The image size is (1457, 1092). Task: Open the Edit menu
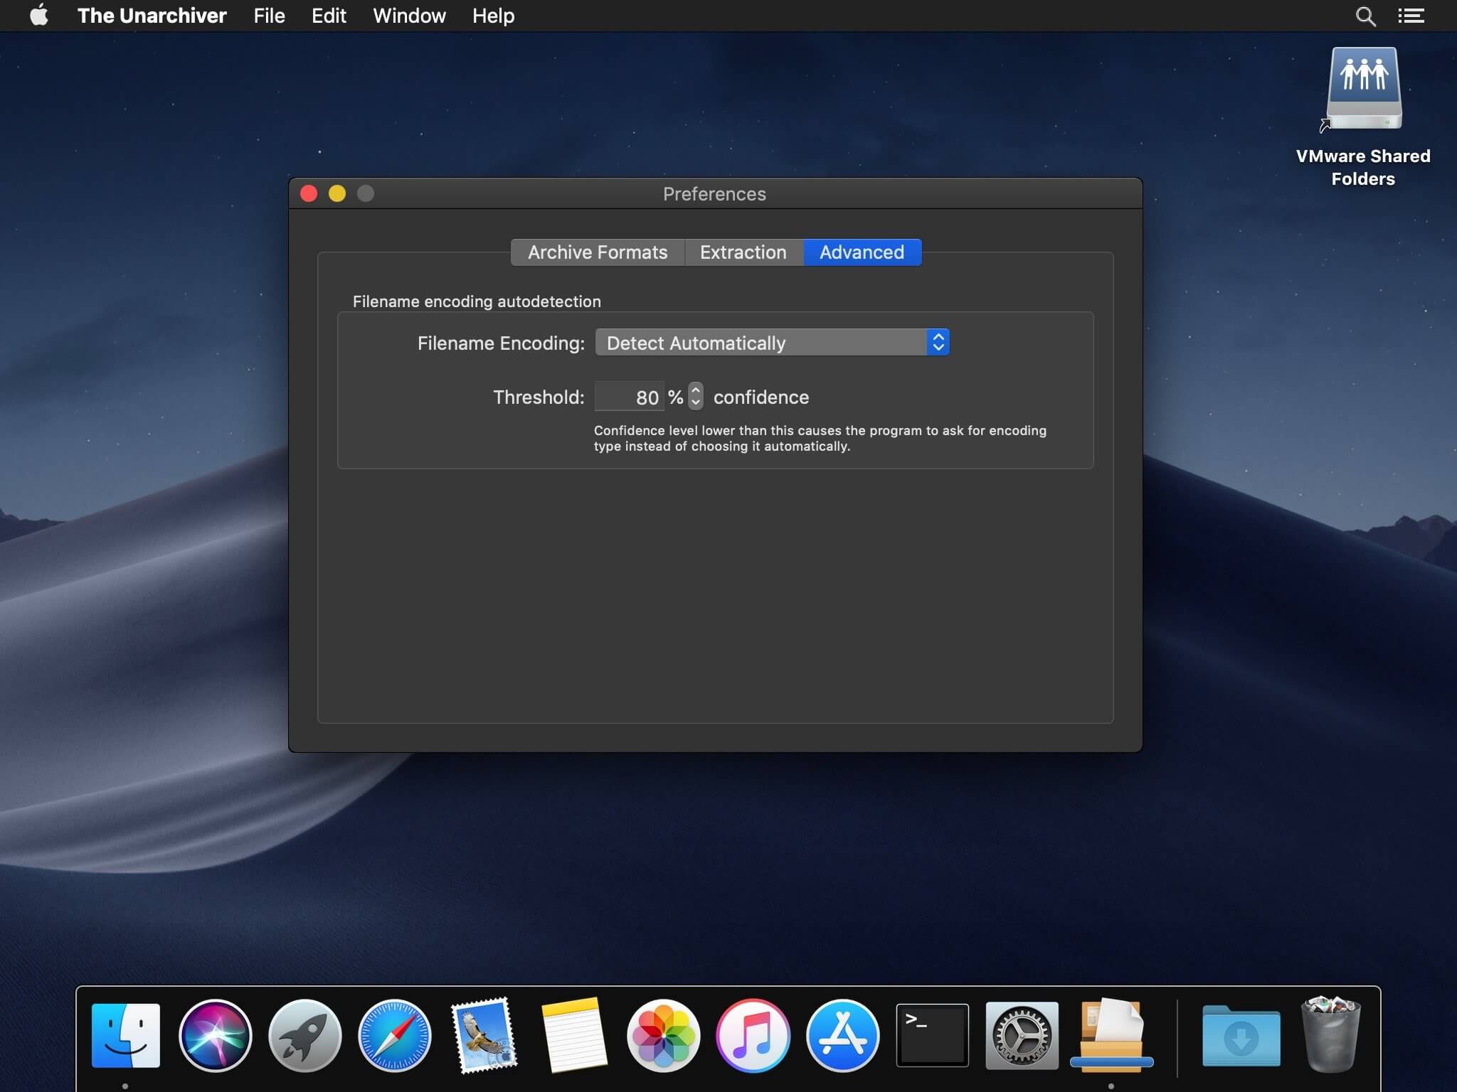[329, 16]
